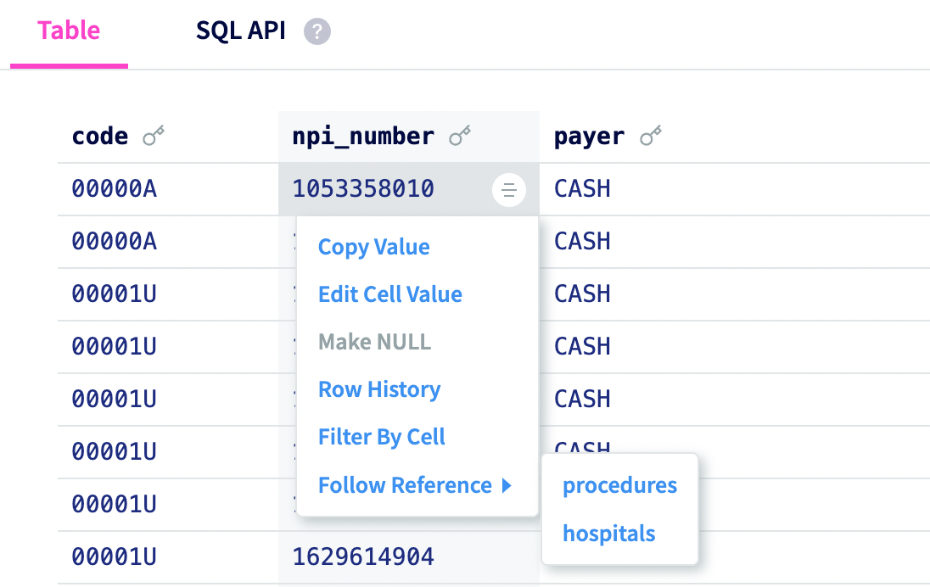Click the payer column header
Image resolution: width=930 pixels, height=587 pixels.
point(589,137)
